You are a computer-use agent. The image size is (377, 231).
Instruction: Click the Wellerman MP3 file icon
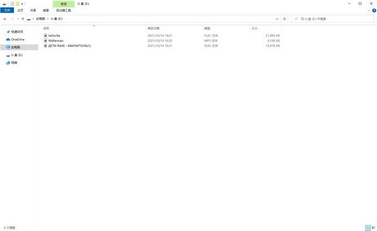click(x=45, y=40)
